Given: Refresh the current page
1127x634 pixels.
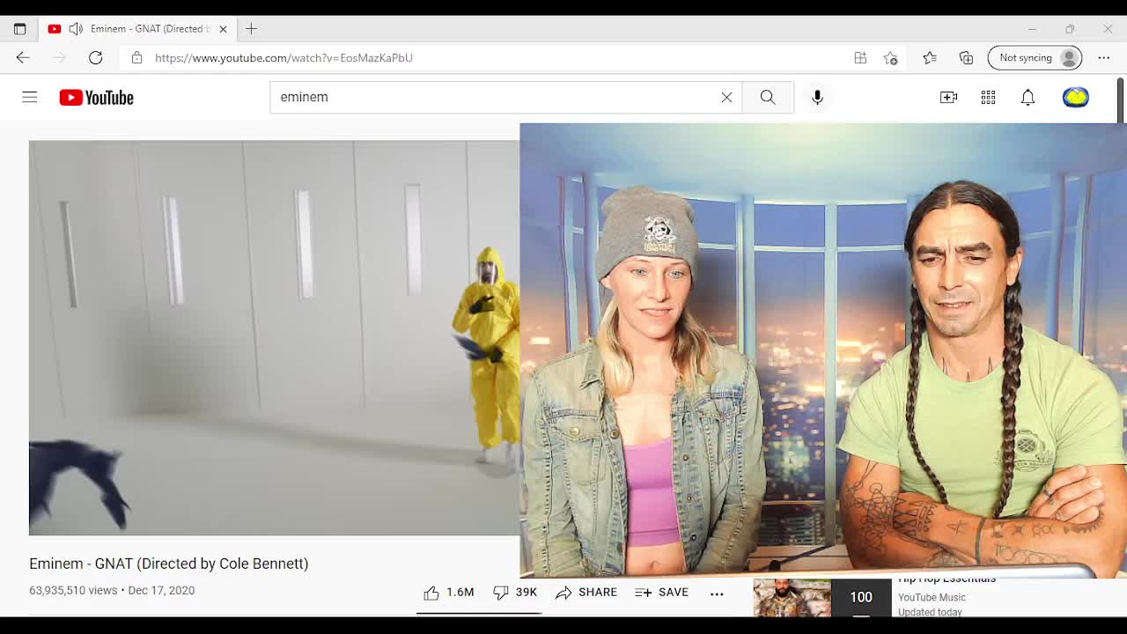Looking at the screenshot, I should (95, 58).
